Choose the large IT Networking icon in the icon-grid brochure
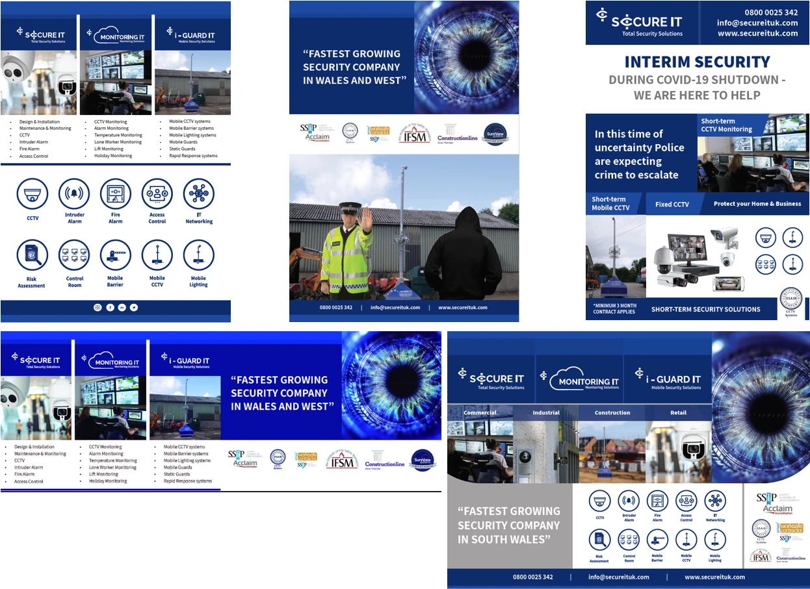Image resolution: width=810 pixels, height=589 pixels. click(x=199, y=194)
